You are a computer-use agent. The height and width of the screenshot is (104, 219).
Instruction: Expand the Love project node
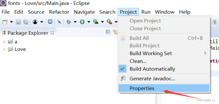tap(4, 49)
